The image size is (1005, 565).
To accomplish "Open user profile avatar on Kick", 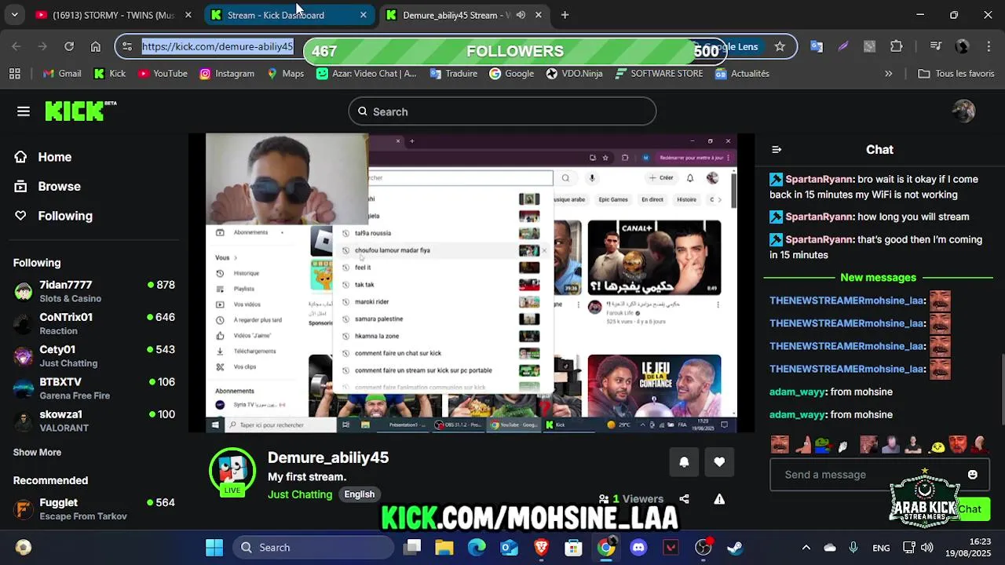I will (x=963, y=111).
